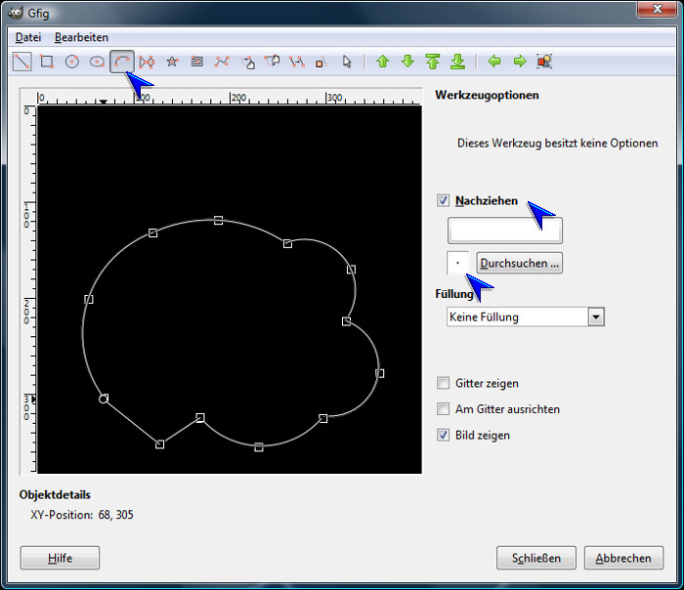
Task: Activate the Spiral tool
Action: click(197, 62)
